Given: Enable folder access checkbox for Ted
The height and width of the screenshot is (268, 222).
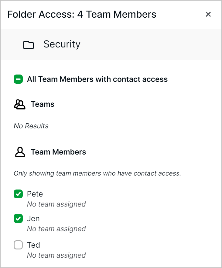Looking at the screenshot, I should 18,245.
